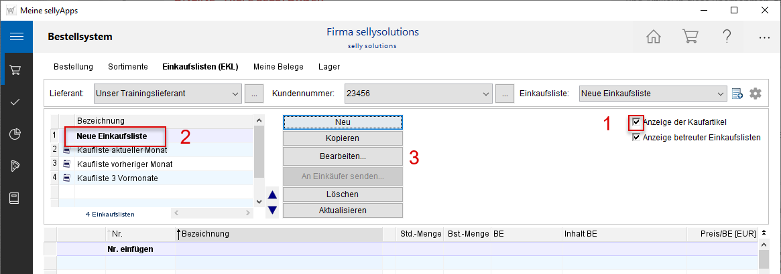Image resolution: width=781 pixels, height=274 pixels.
Task: Click add new list icon beside Einkaufsliste
Action: coord(737,94)
